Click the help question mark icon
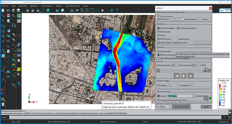 tap(117, 10)
